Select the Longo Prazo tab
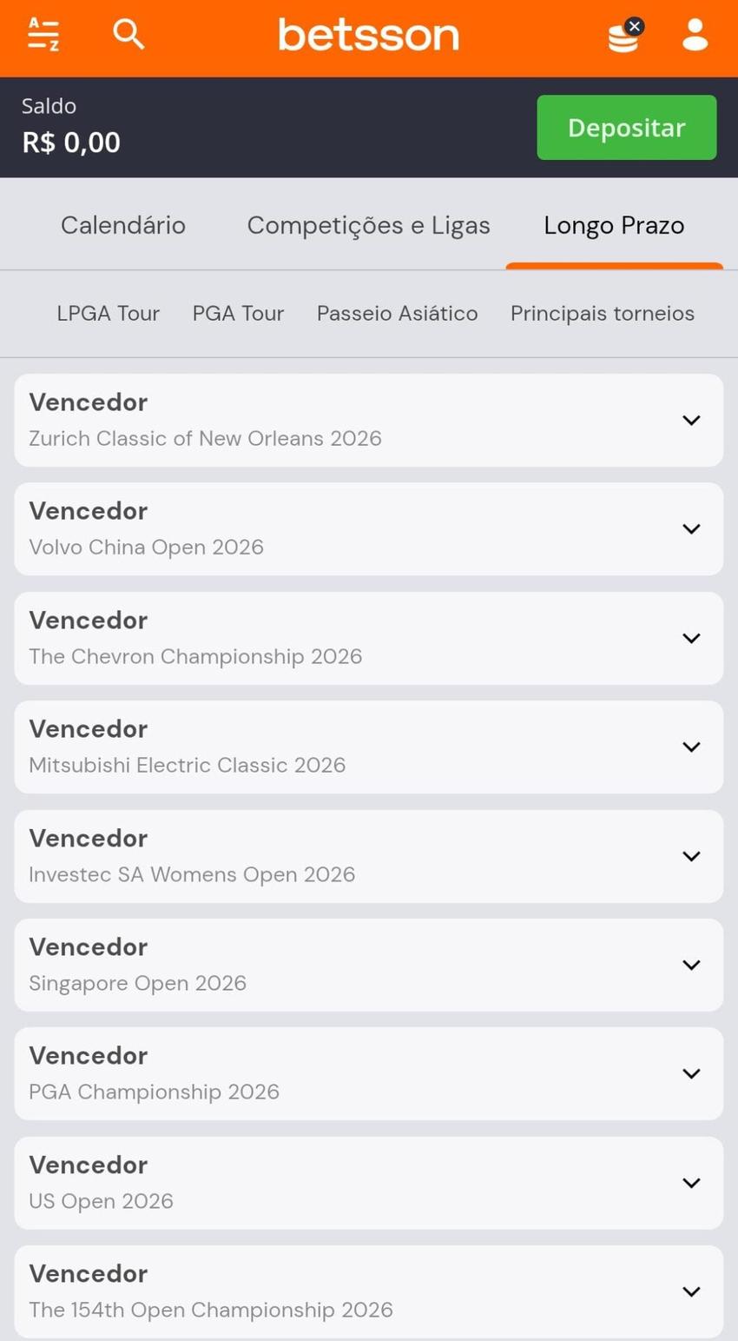This screenshot has height=1341, width=738. point(614,226)
